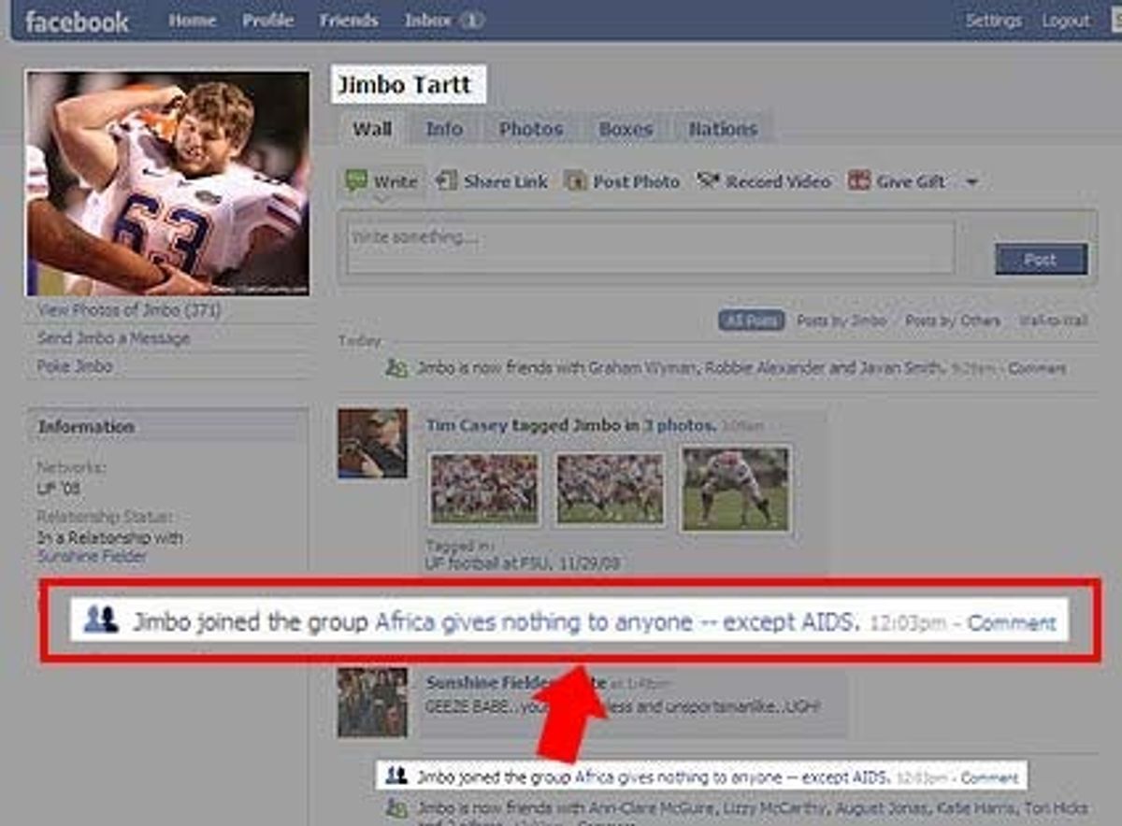Click the facebook logo
The image size is (1122, 826).
[x=77, y=21]
